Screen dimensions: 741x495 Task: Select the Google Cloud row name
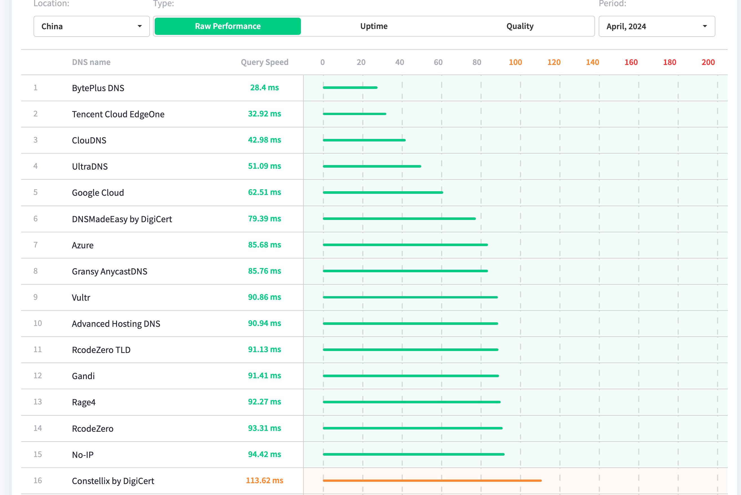coord(98,193)
